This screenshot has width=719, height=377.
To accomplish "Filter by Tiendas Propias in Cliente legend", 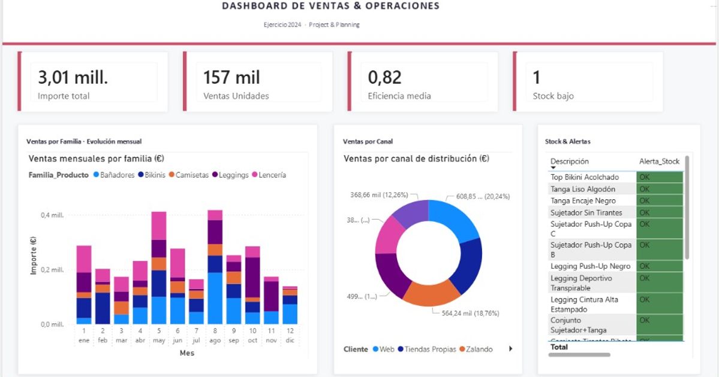I will click(427, 349).
